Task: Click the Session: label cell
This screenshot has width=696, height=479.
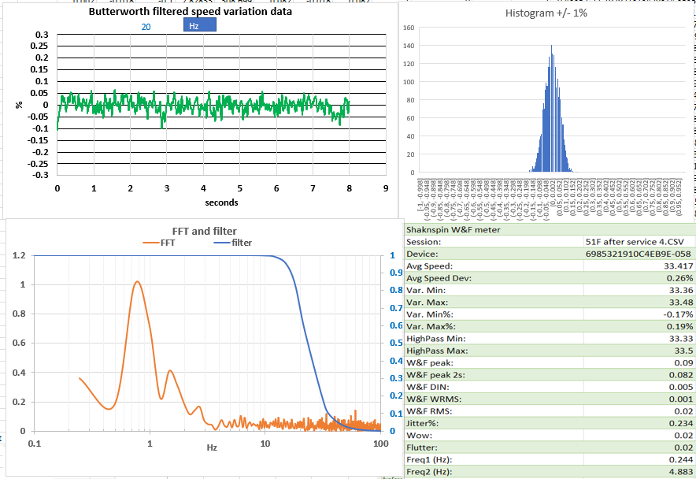Action: (x=494, y=242)
